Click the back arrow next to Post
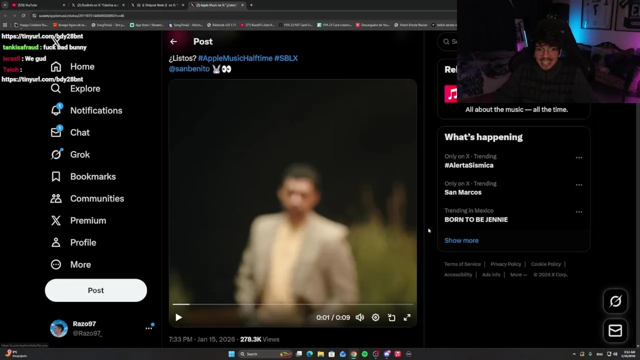Image resolution: width=640 pixels, height=360 pixels. pyautogui.click(x=173, y=41)
